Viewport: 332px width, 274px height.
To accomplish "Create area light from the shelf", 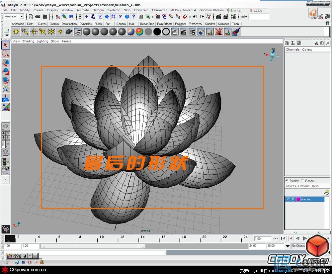I will tap(51, 32).
